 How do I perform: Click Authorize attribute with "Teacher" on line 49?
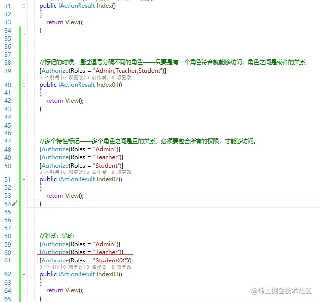pyautogui.click(x=81, y=157)
